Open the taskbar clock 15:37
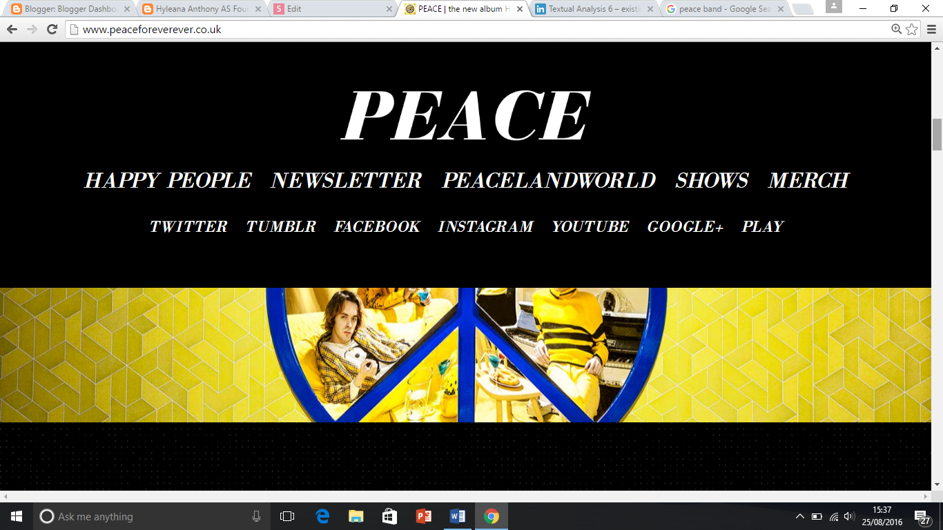 [x=882, y=516]
